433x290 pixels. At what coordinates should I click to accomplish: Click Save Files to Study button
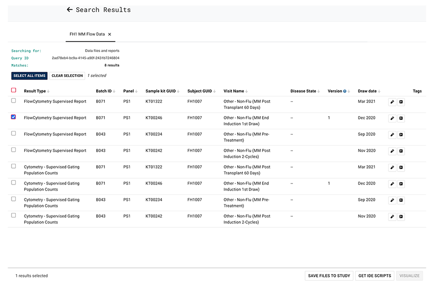[329, 276]
